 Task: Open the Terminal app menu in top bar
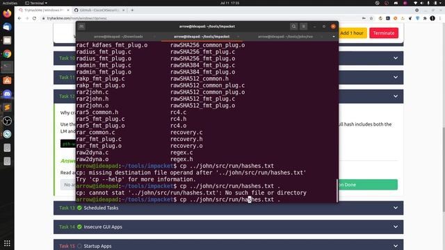(36, 3)
